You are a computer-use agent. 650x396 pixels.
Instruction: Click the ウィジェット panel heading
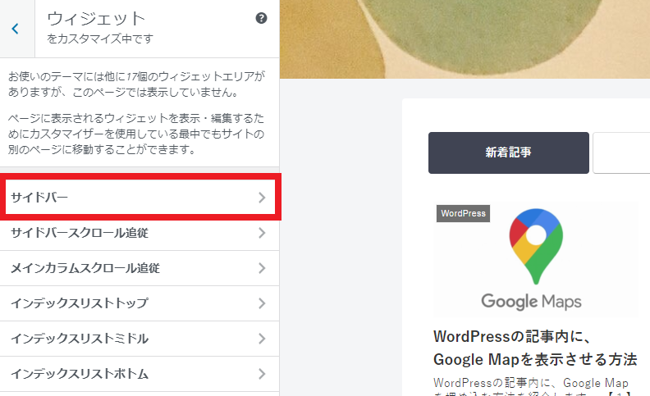pos(96,19)
